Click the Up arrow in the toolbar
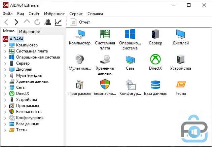212x147 pixels. (27, 21)
